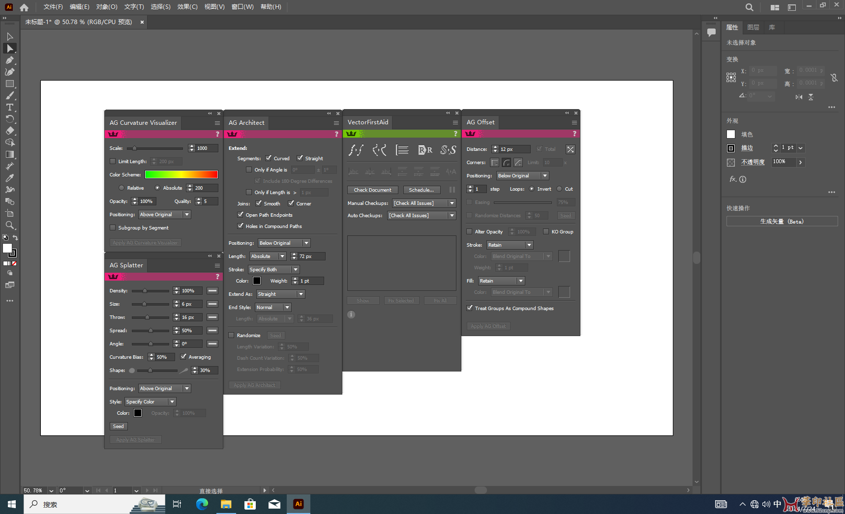Open Windows Start menu
This screenshot has width=845, height=514.
[12, 504]
